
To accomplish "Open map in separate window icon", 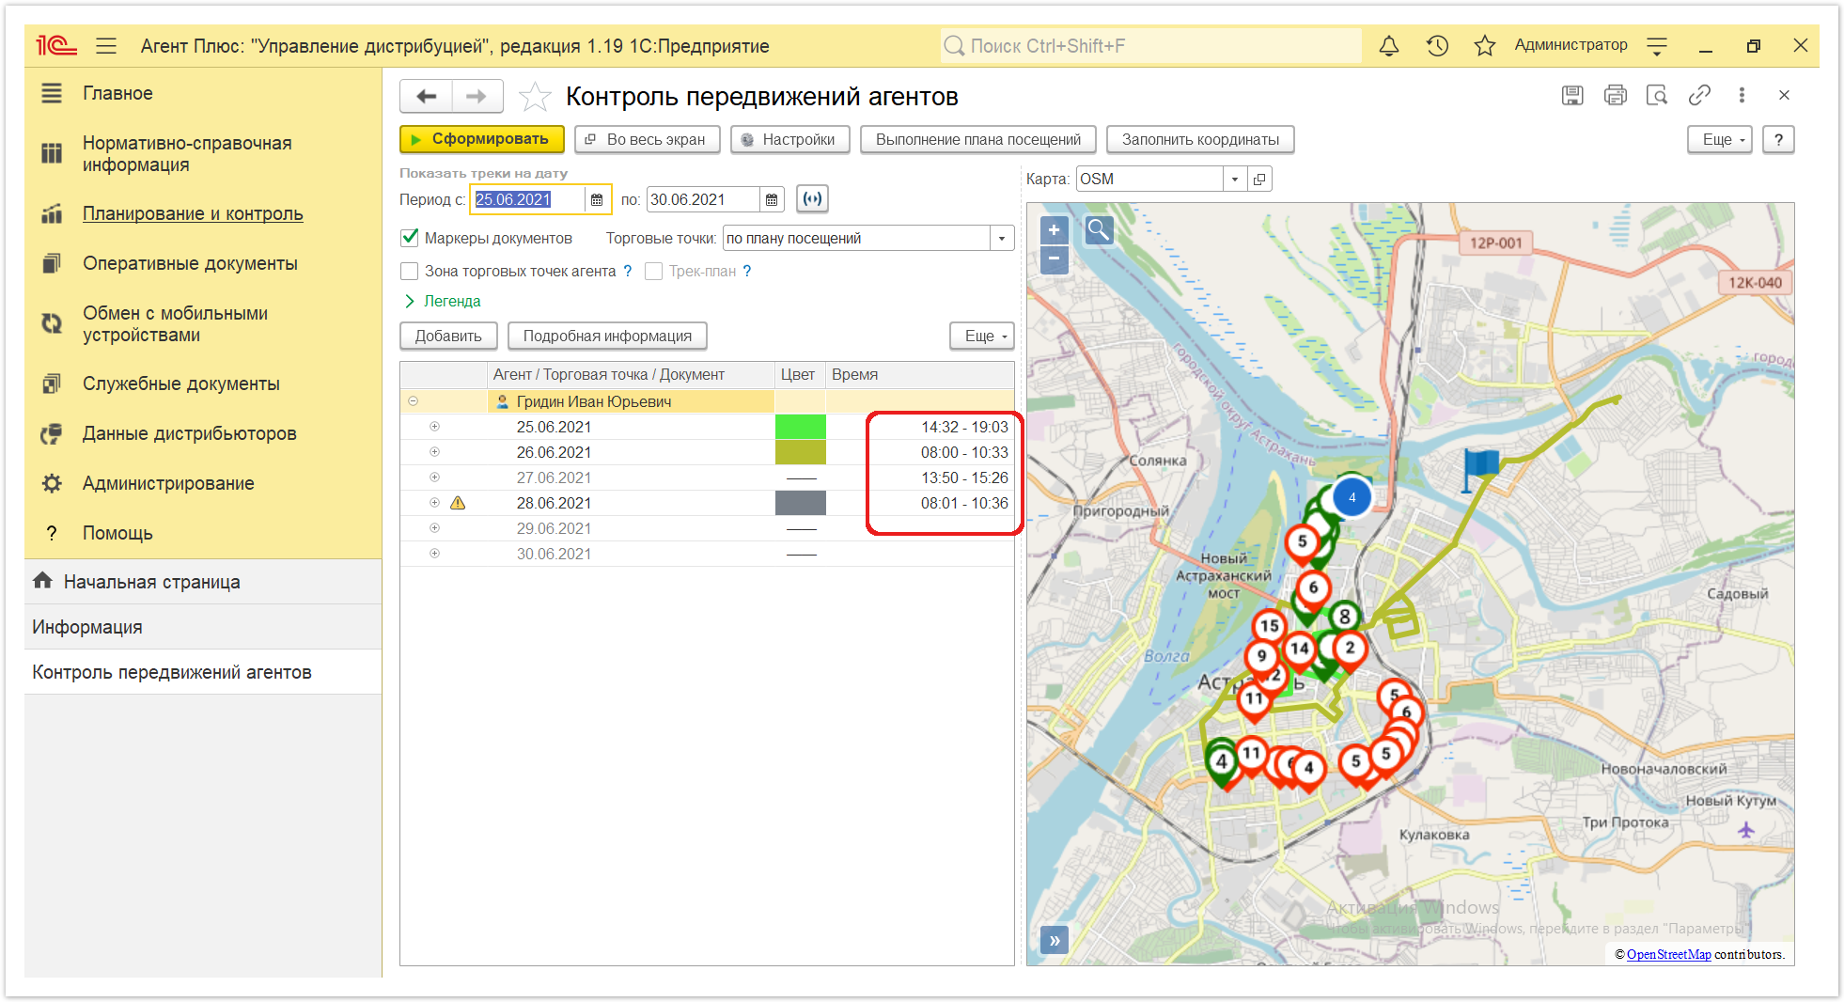I will click(1259, 179).
